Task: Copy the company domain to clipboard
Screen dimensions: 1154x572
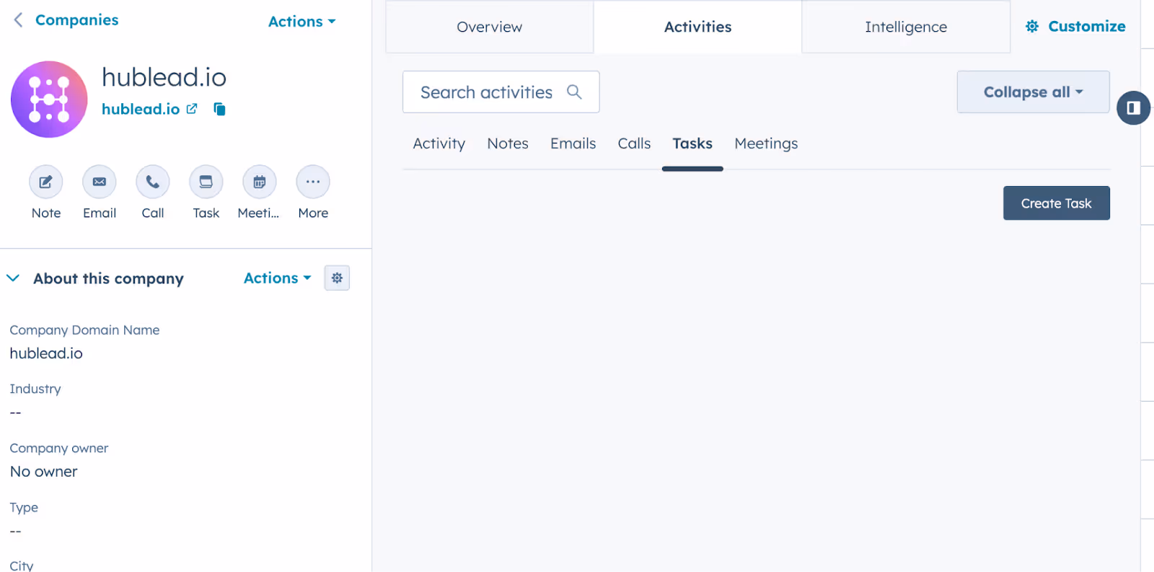Action: coord(219,109)
